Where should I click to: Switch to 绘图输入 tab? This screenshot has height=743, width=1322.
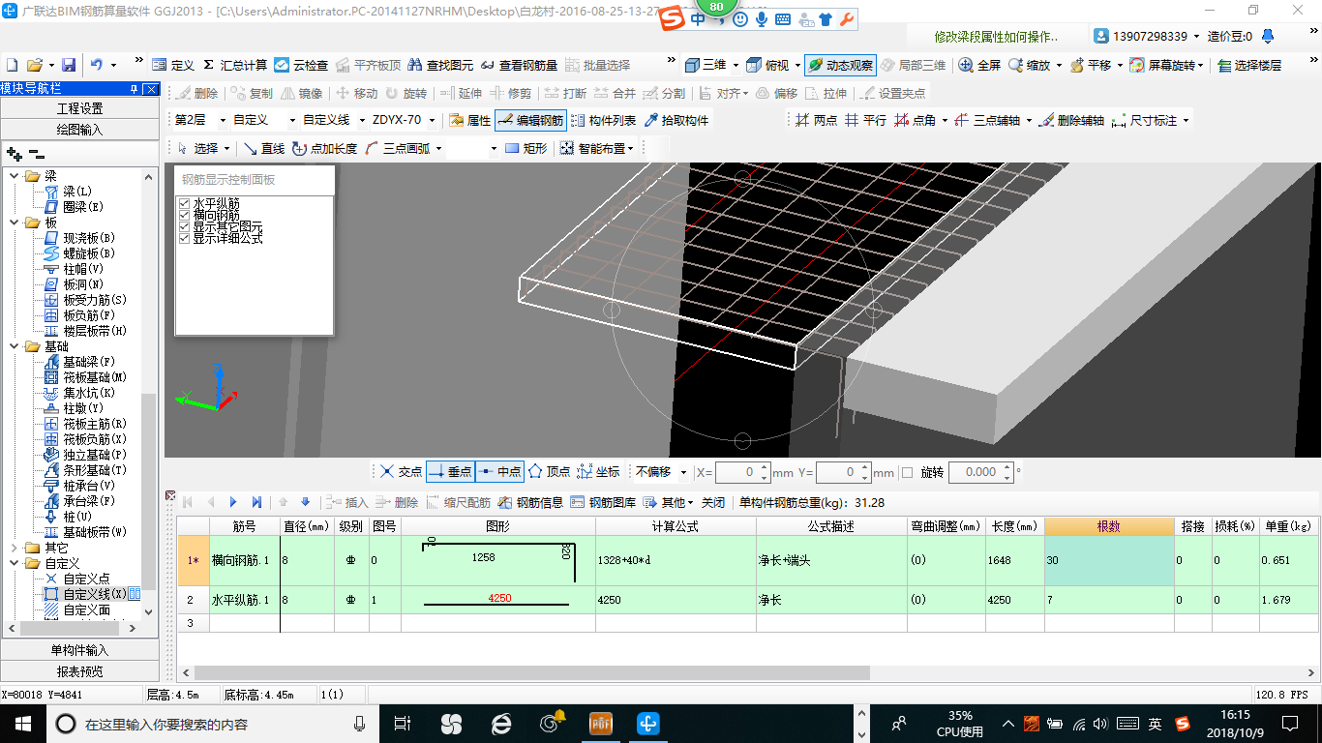tap(79, 129)
